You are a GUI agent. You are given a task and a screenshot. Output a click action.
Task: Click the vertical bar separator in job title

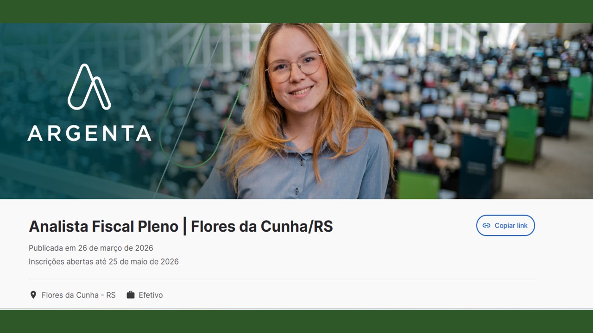(185, 227)
